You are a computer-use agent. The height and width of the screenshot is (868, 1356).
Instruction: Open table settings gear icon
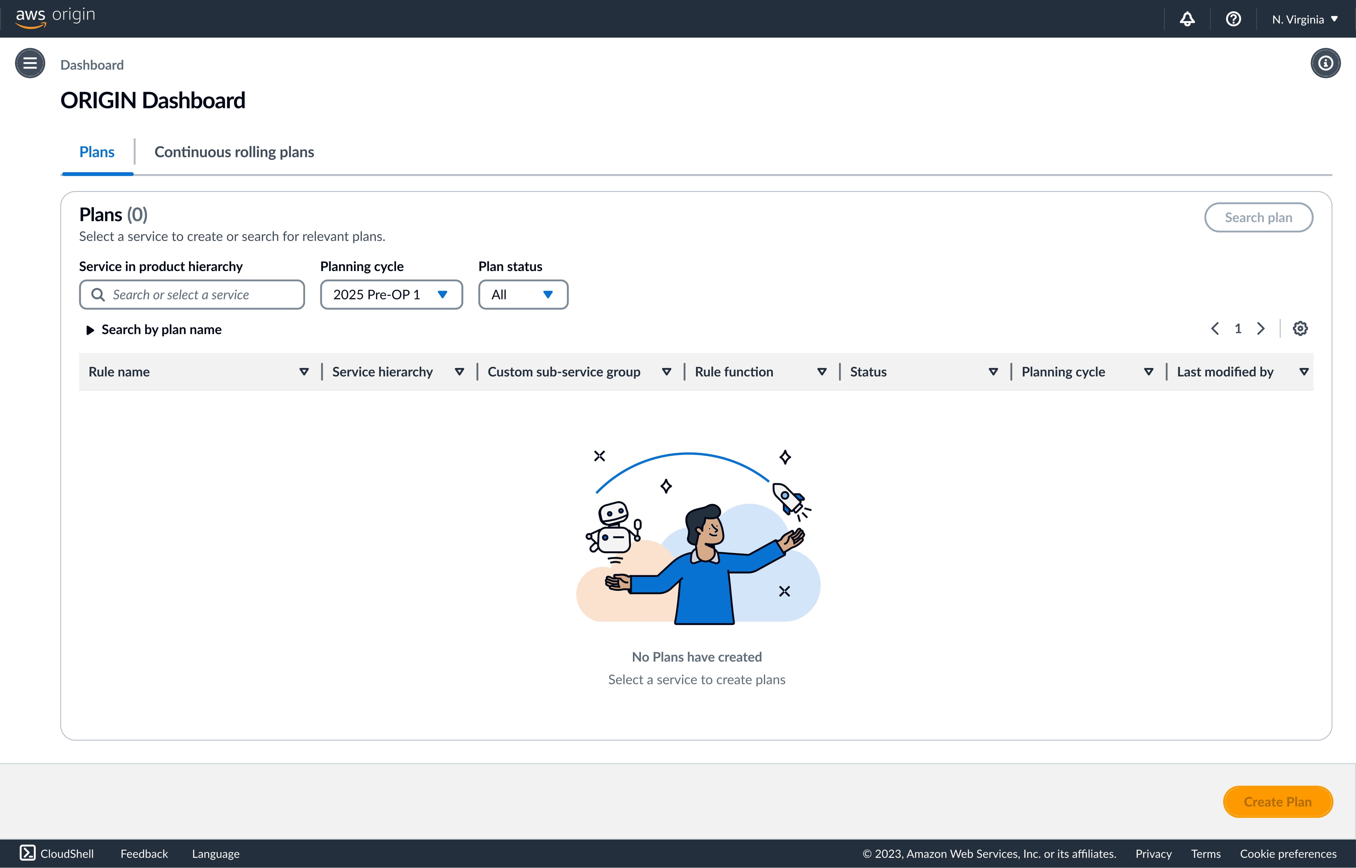[1300, 329]
